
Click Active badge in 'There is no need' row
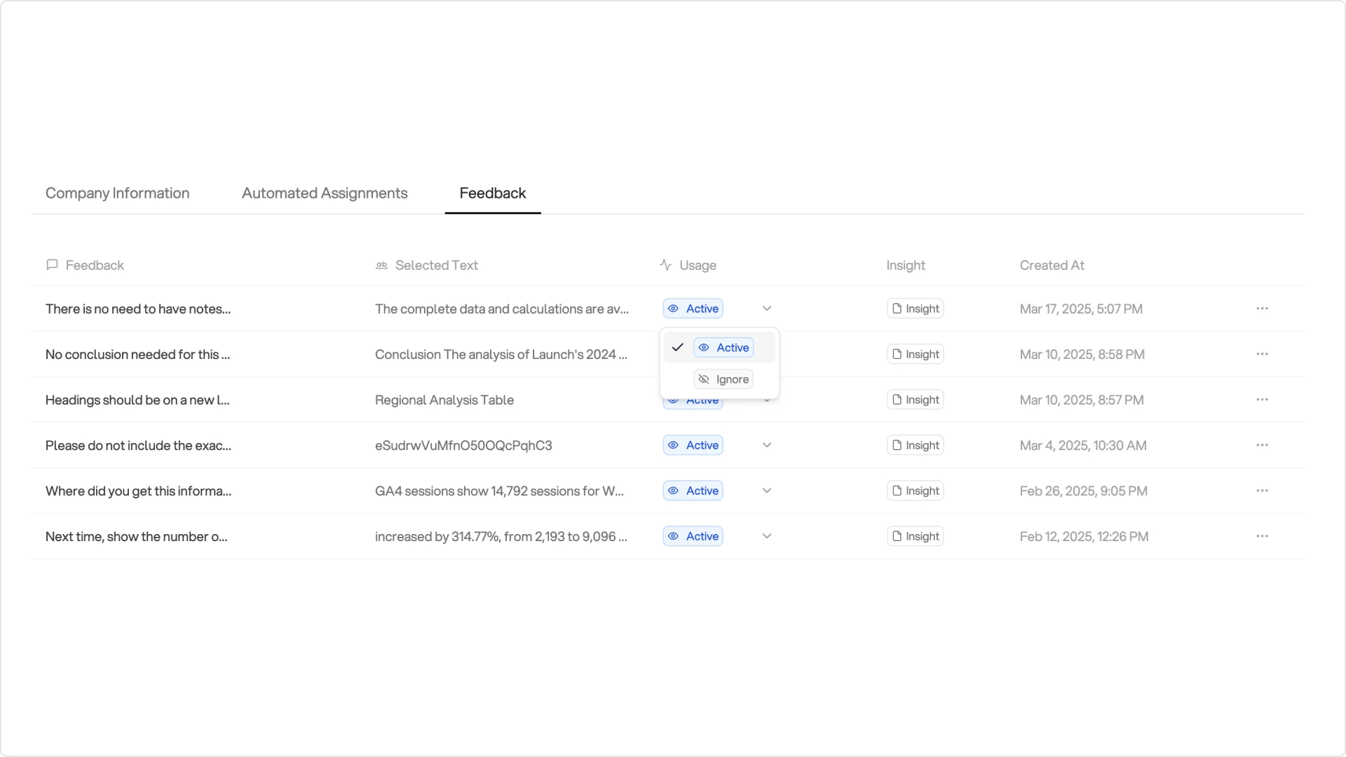pos(693,308)
